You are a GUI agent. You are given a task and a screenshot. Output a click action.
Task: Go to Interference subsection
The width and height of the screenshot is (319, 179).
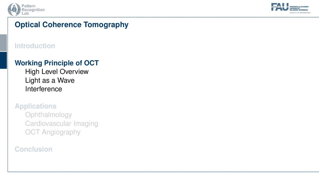coord(44,89)
